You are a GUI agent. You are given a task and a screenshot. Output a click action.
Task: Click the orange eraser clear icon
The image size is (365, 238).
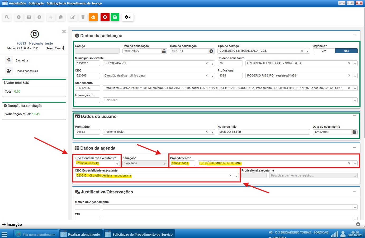(93, 17)
